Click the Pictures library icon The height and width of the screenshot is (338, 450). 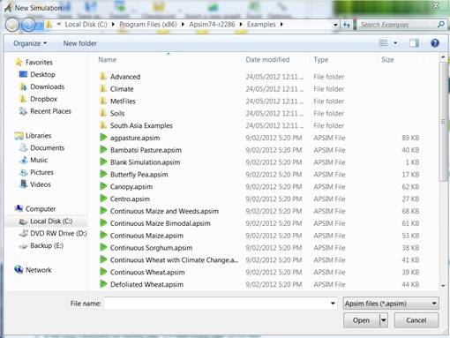[x=23, y=172]
